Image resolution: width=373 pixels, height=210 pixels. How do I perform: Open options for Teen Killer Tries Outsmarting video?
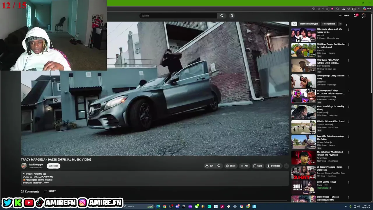(349, 136)
